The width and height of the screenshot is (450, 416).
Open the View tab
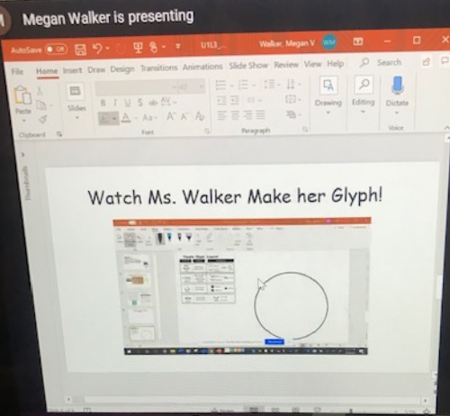(312, 64)
